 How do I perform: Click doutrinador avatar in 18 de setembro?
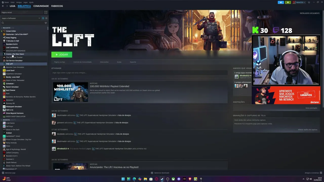pyautogui.click(x=54, y=115)
